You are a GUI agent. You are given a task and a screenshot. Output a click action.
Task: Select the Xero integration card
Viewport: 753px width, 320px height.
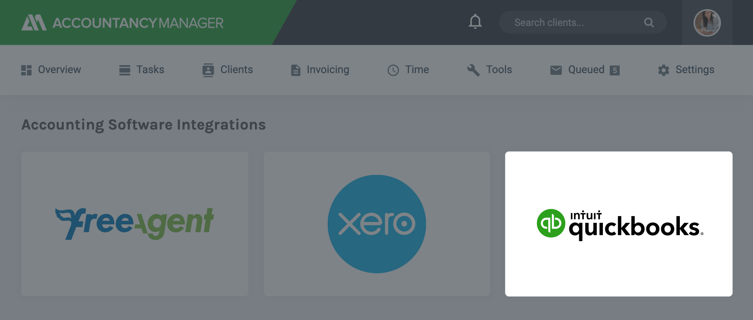[377, 224]
